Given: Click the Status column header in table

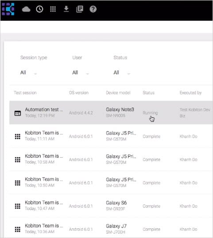Looking at the screenshot, I should [149, 93].
